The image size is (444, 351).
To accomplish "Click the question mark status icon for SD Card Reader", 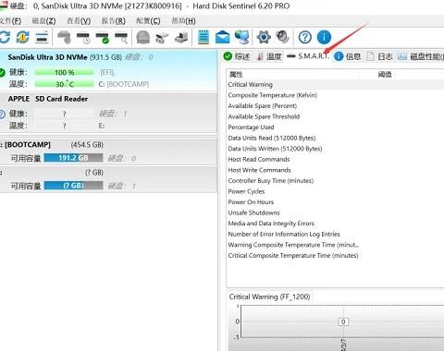I will coord(2,115).
